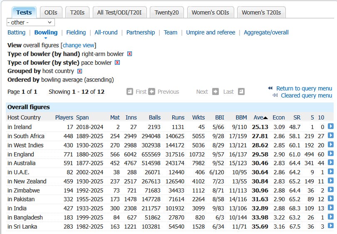Switch to the Twenty20 tab
337x234 pixels.
[x=166, y=12]
